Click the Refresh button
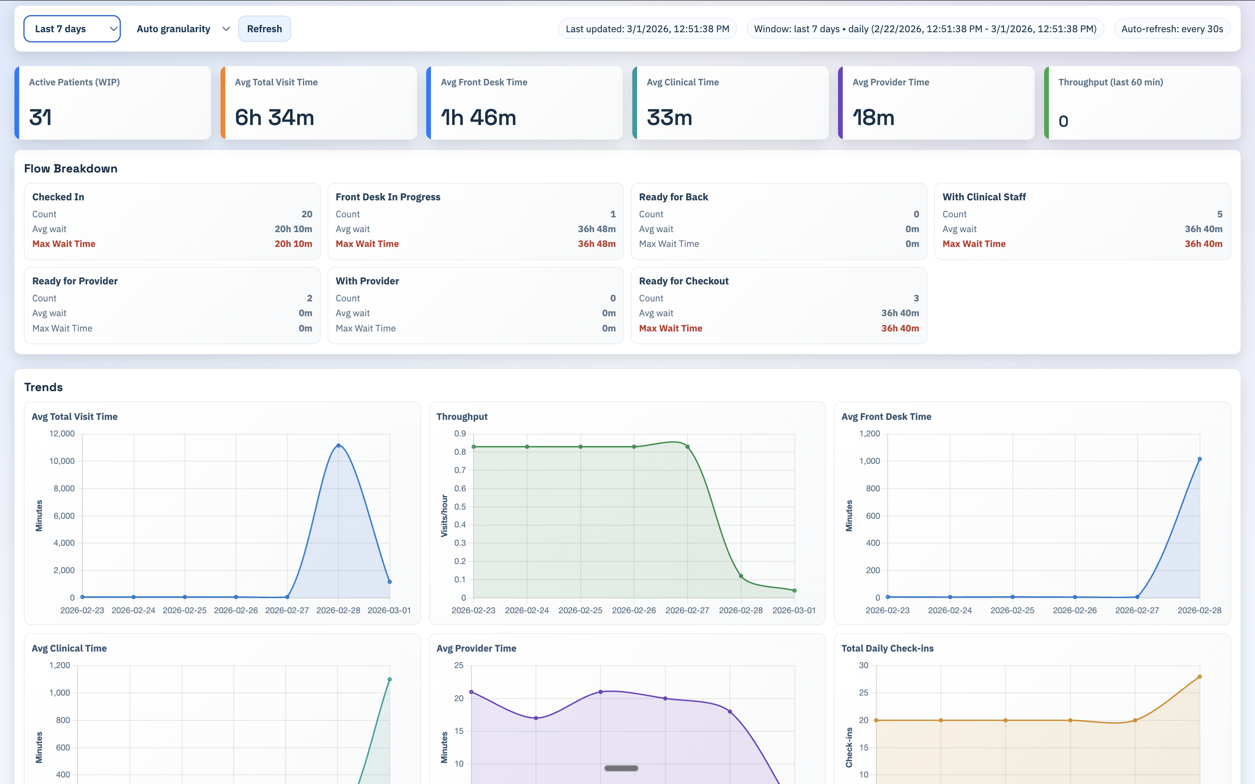Screen dimensions: 1255x784 [x=264, y=28]
